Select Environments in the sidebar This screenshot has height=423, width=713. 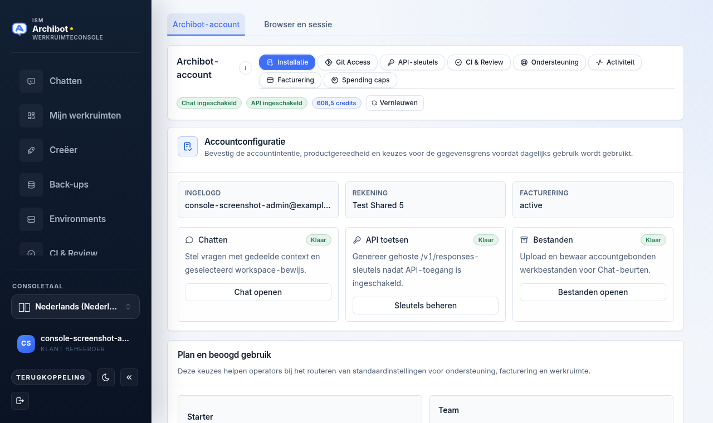75,219
